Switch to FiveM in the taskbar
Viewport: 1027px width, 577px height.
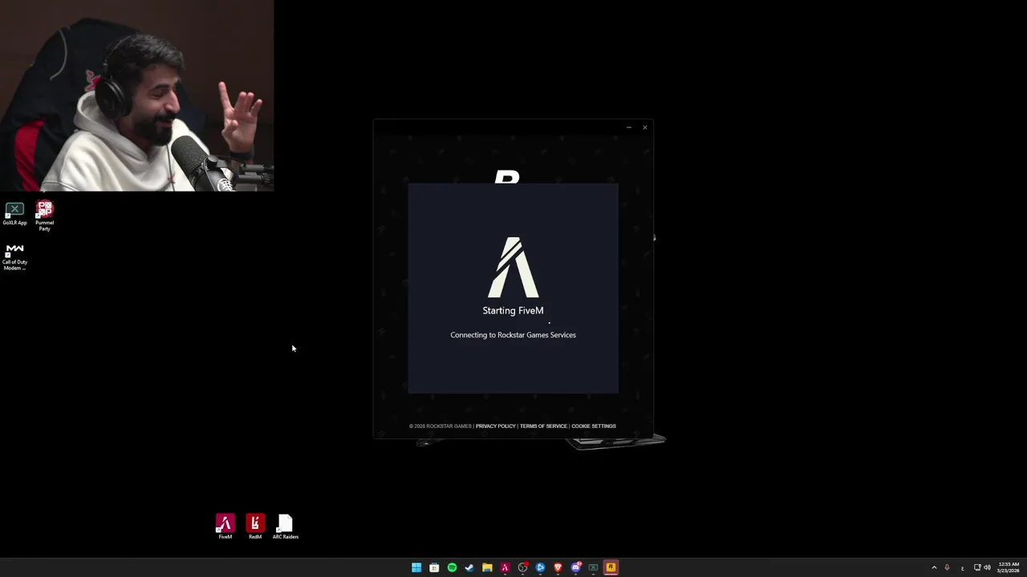click(x=505, y=567)
